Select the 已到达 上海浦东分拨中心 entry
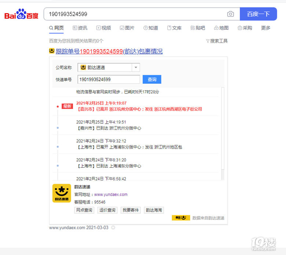Image resolution: width=286 pixels, height=255 pixels. (135, 163)
